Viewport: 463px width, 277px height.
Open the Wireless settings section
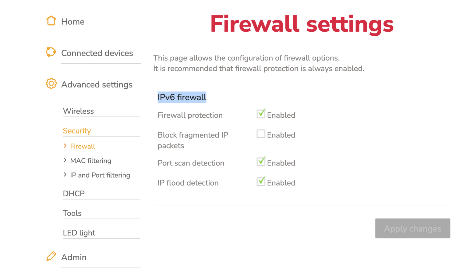coord(78,111)
